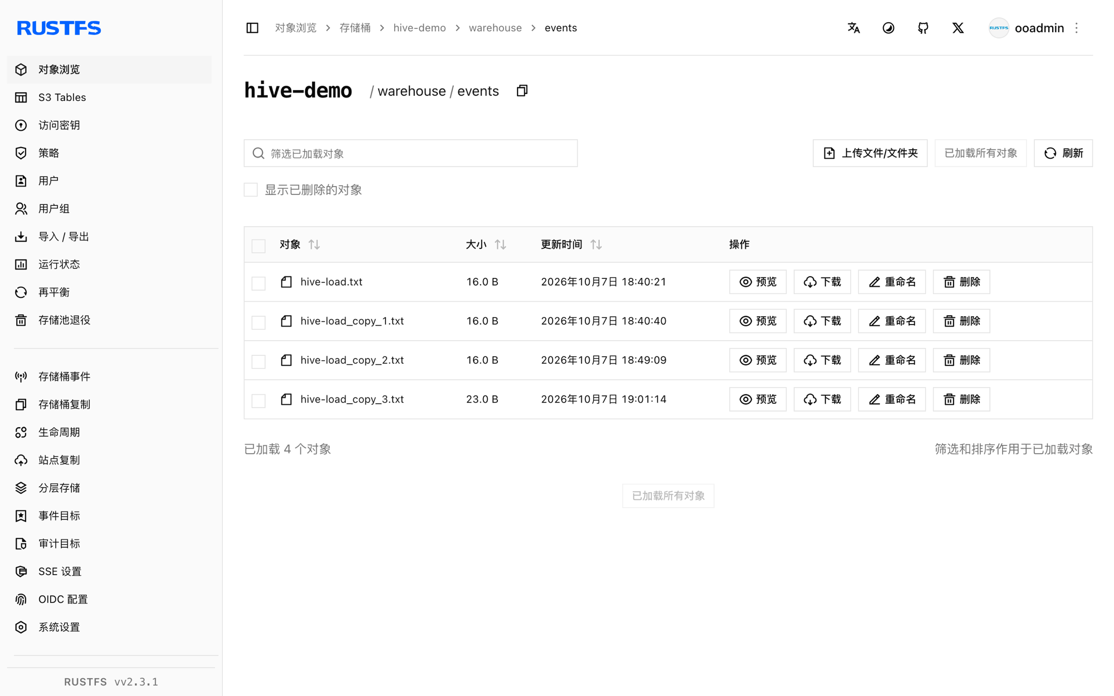Toggle show deleted objects checkbox
The width and height of the screenshot is (1114, 696).
click(251, 190)
